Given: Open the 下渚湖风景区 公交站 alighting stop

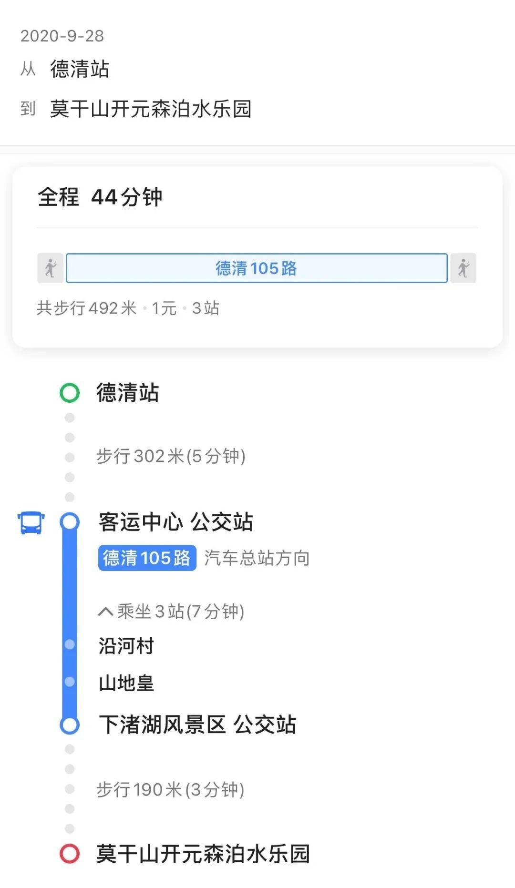Looking at the screenshot, I should 197,725.
